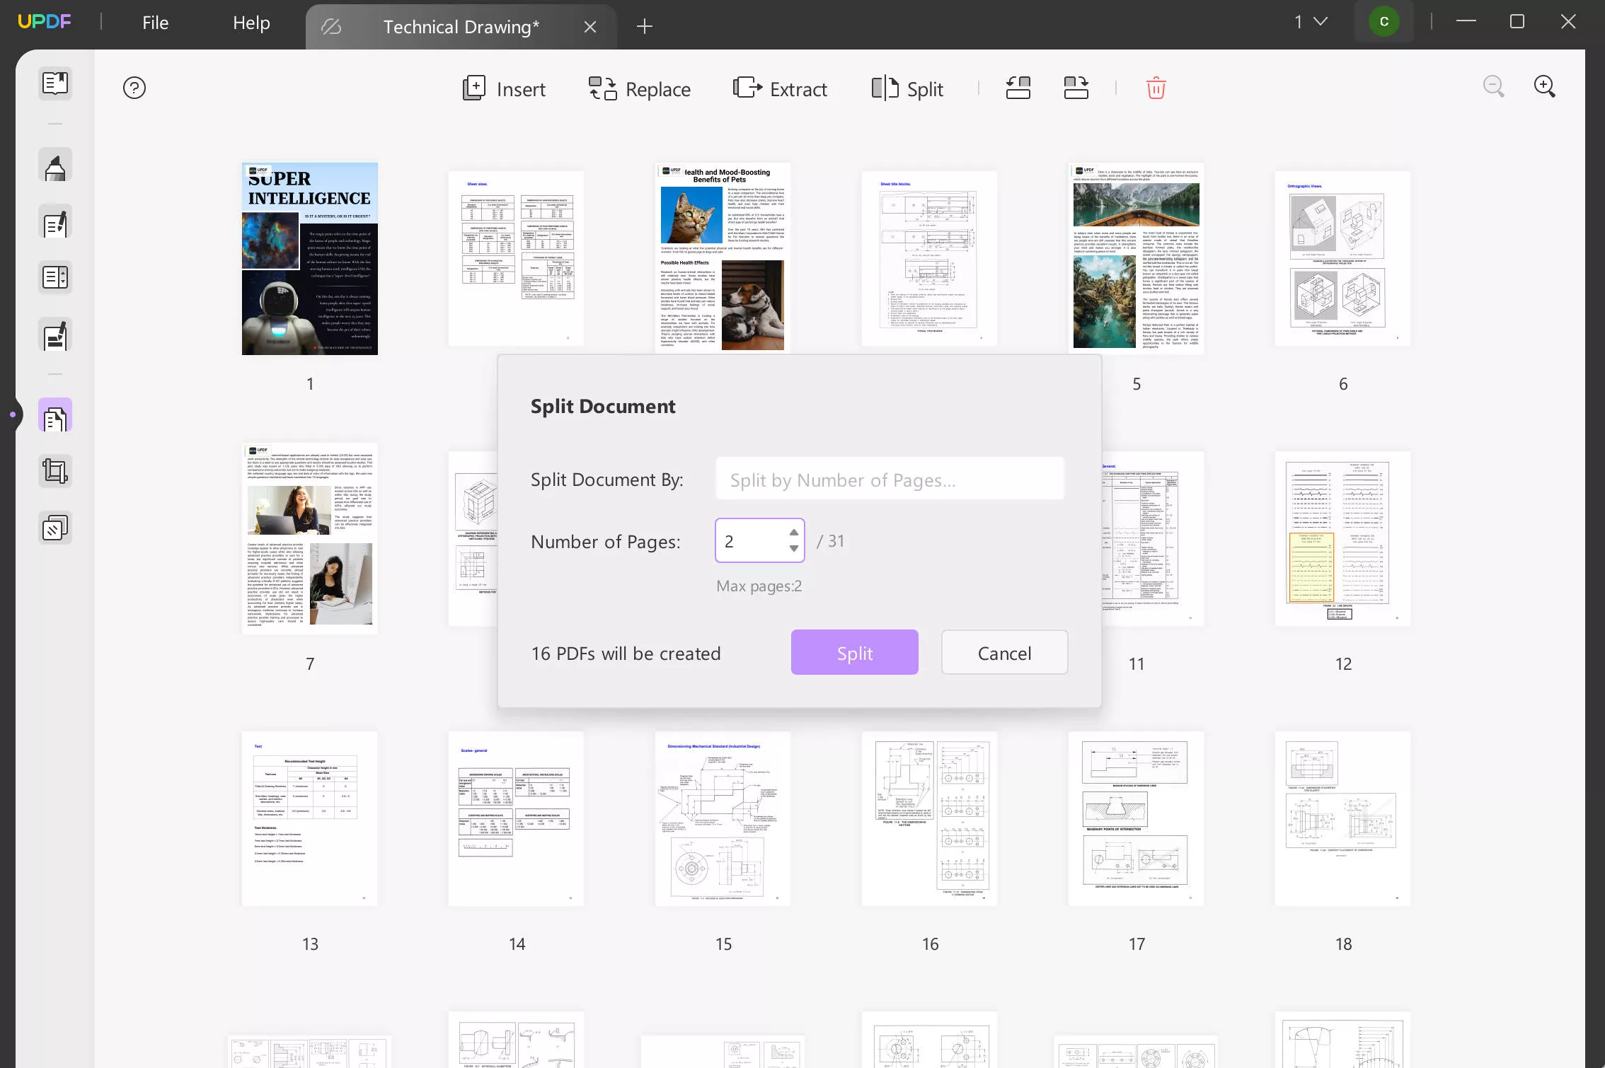Click the help question mark icon

click(134, 87)
